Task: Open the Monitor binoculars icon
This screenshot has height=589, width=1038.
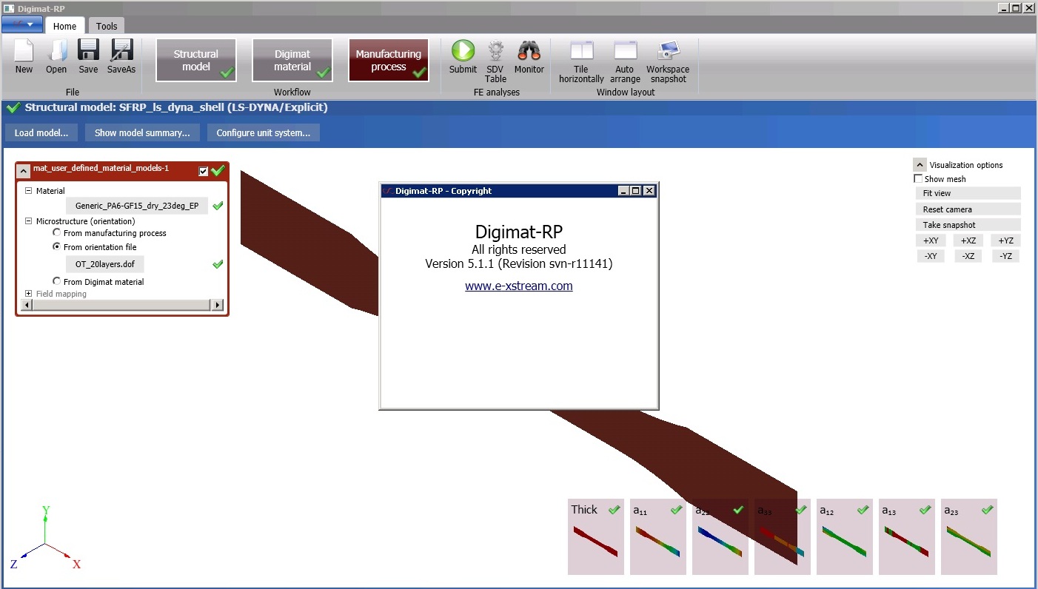Action: 529,57
